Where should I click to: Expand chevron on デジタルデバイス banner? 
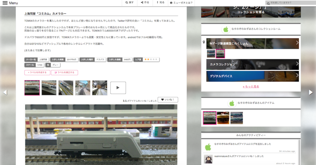click(x=297, y=75)
